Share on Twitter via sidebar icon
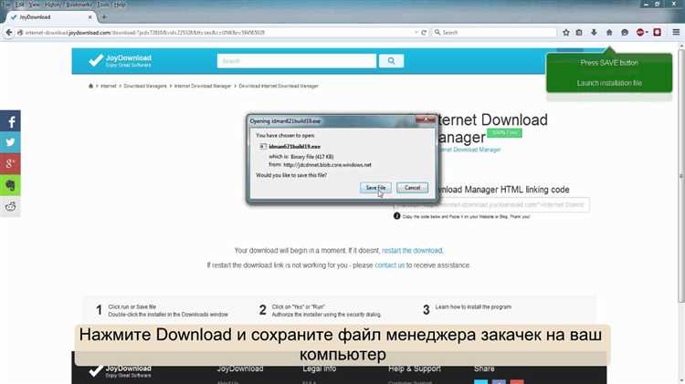Viewport: 685px width, 384px height. [x=10, y=142]
